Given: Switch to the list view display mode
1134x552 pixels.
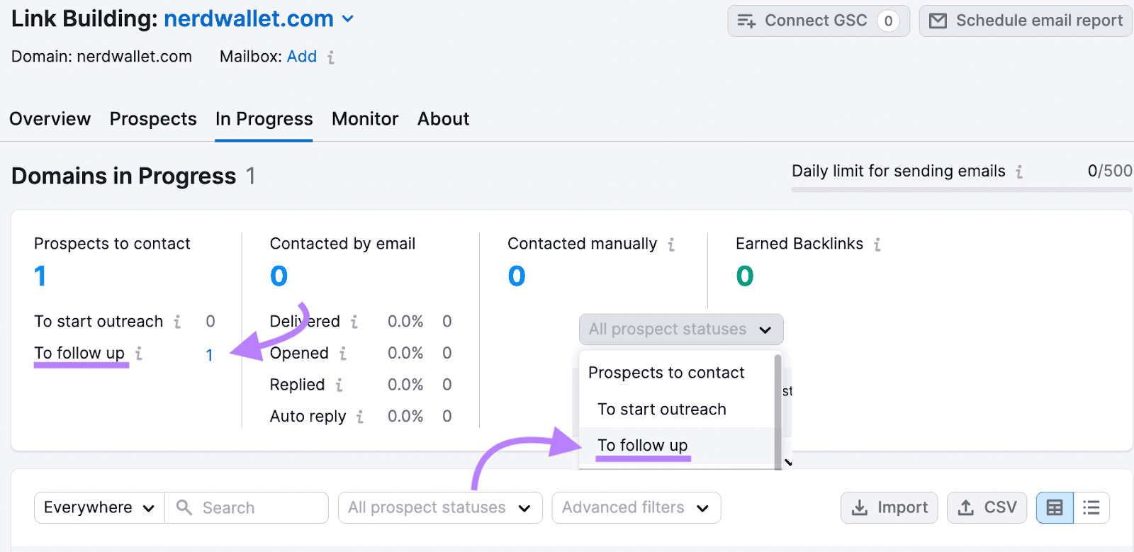Looking at the screenshot, I should [x=1091, y=507].
